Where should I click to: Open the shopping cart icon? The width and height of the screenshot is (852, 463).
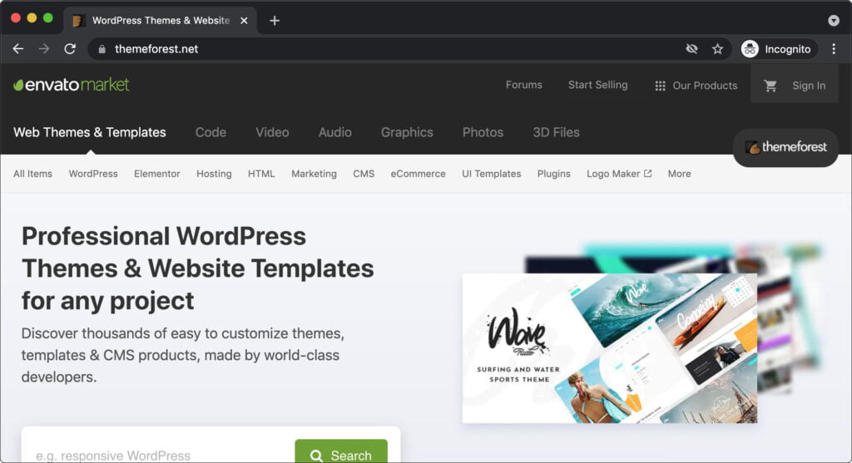tap(770, 86)
